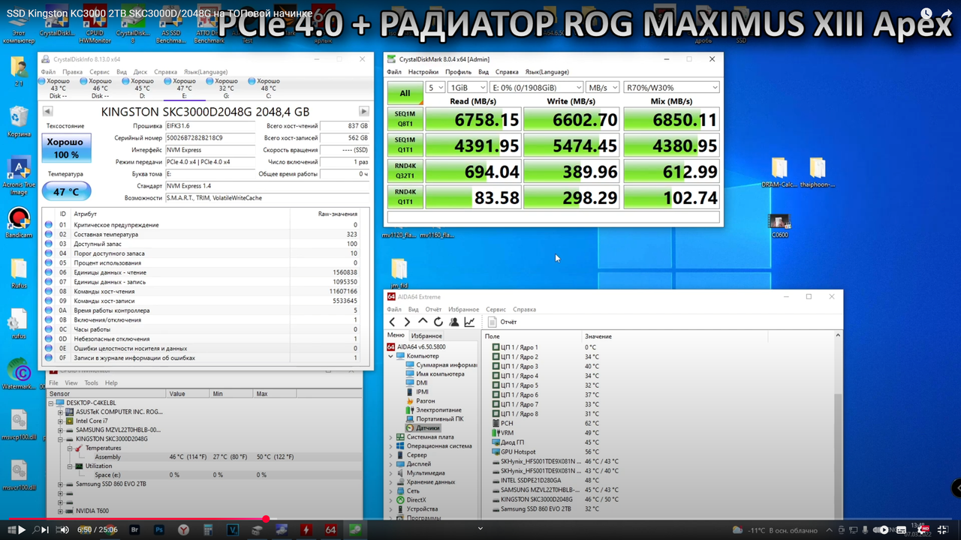The image size is (961, 540).
Task: Expand Системная плата node in AIDA64
Action: (390, 437)
